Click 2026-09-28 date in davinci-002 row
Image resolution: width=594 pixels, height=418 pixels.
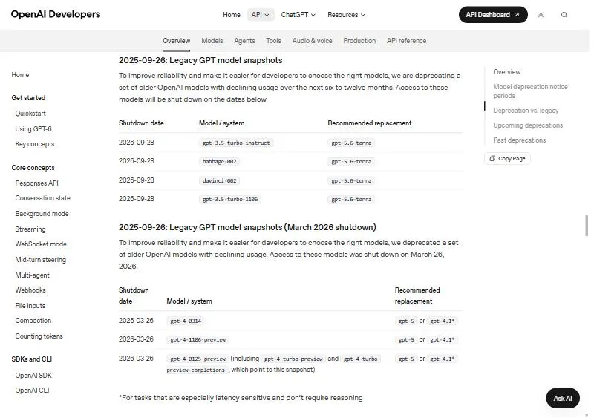click(x=137, y=180)
